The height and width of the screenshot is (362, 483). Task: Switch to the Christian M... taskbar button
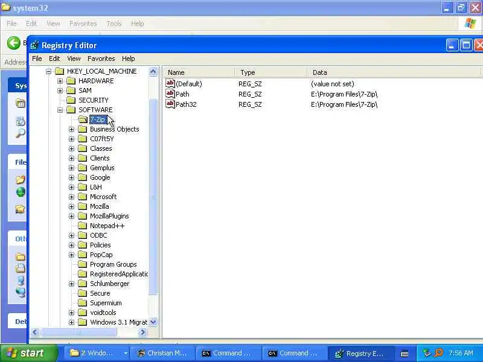click(x=162, y=353)
